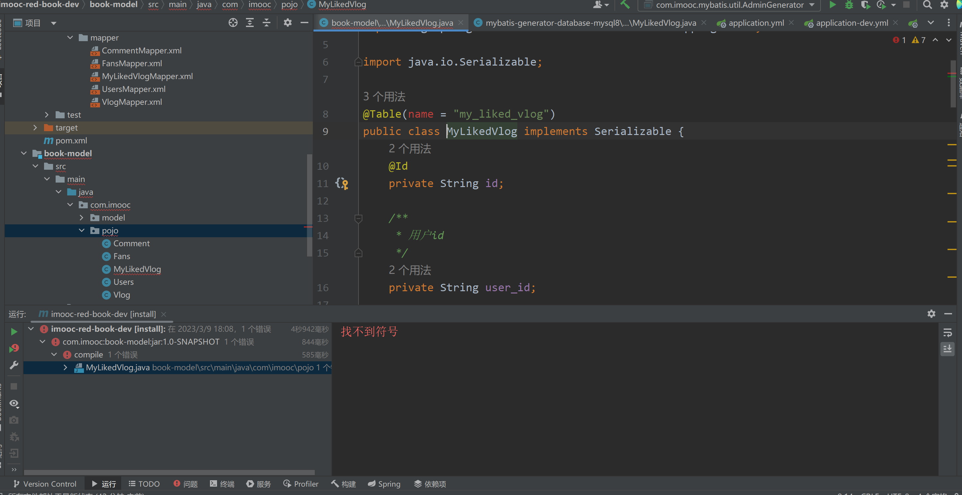Expand the test folder

point(47,115)
